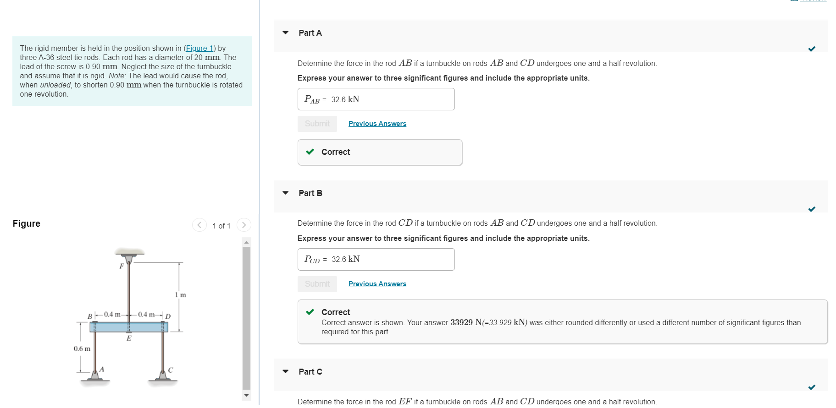Click the P_CD answer field
Screen dimensions: 836x408
pos(376,260)
